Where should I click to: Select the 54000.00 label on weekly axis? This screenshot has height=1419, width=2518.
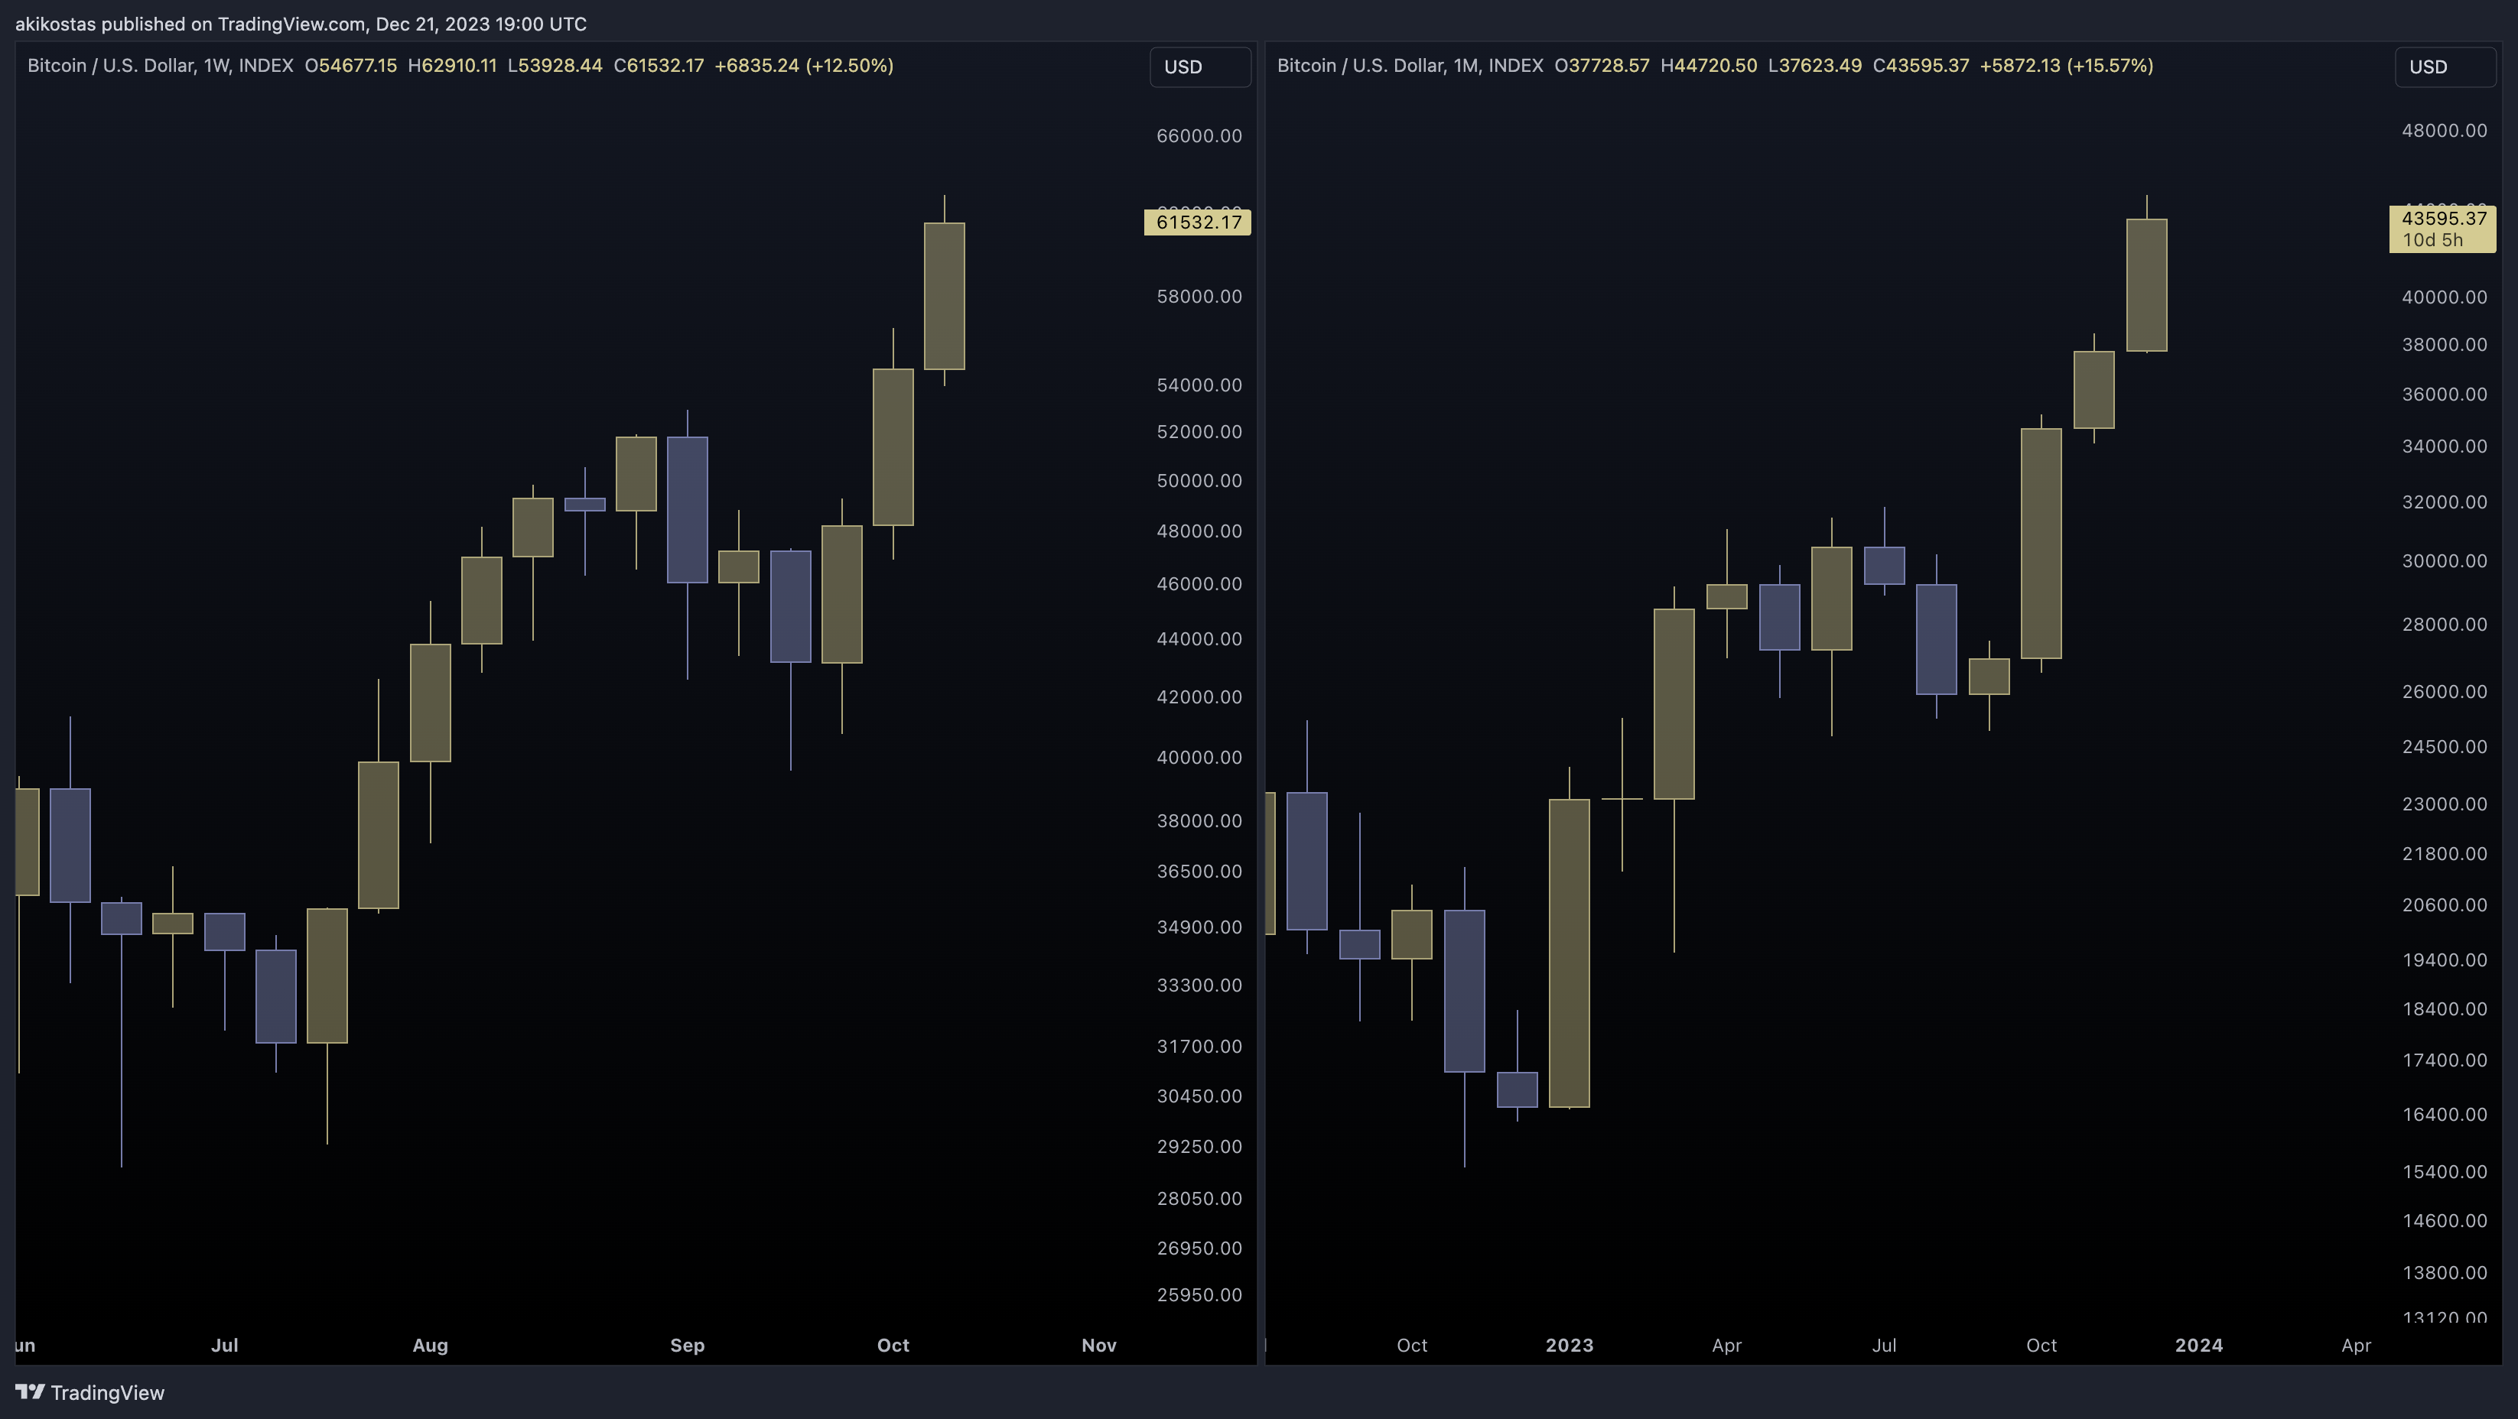1199,385
